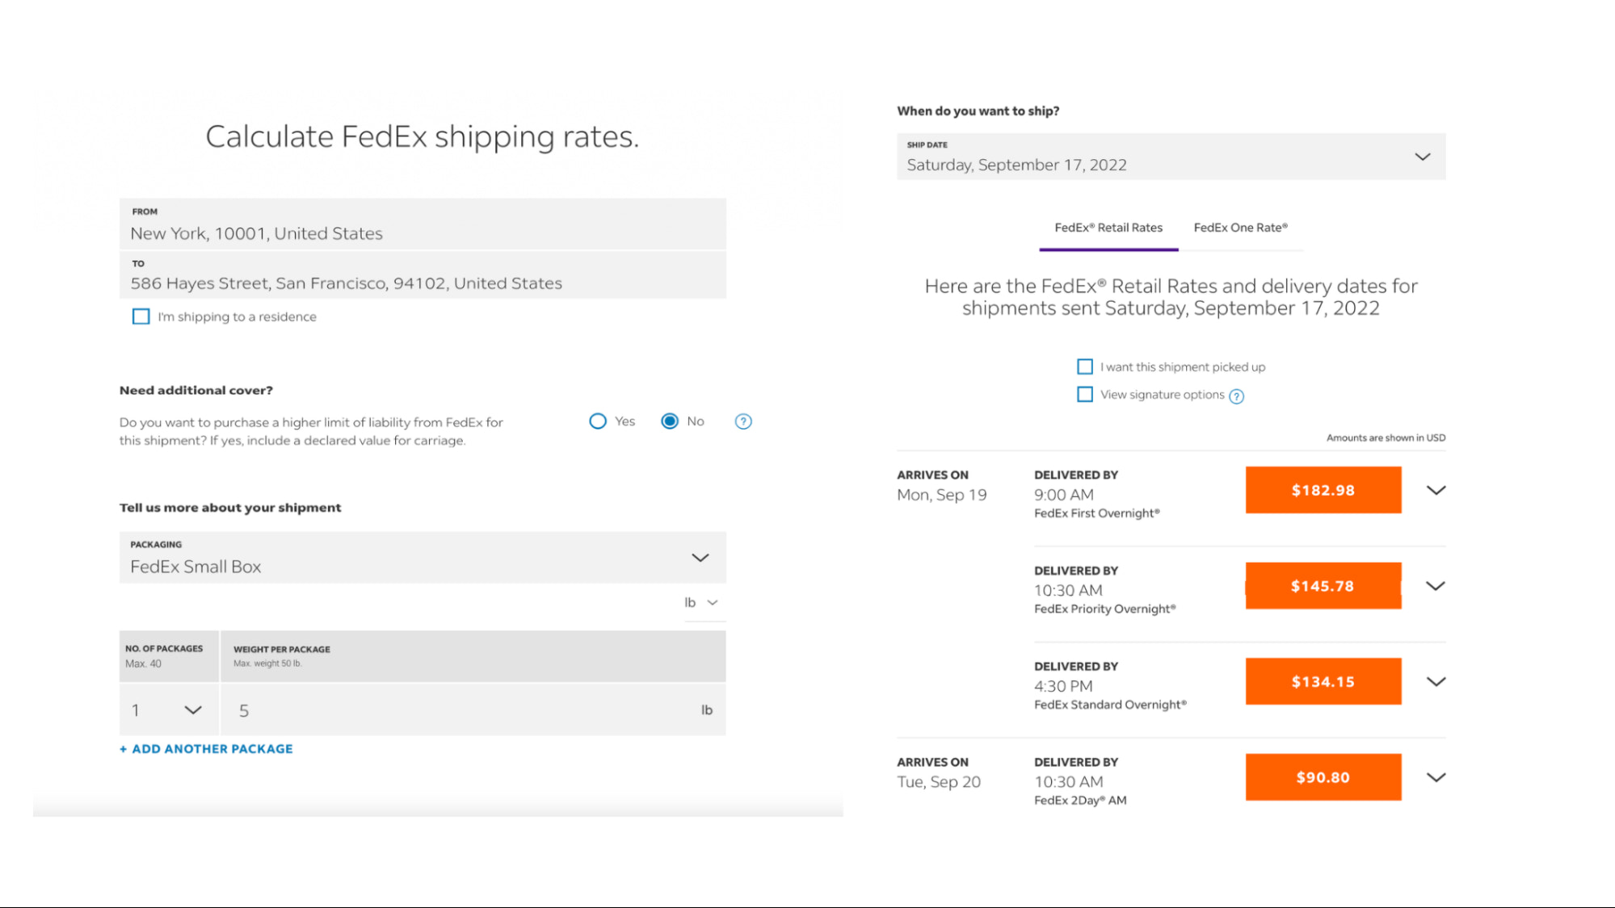Viewport: 1615px width, 908px height.
Task: Click help icon next to additional cover
Action: pos(742,421)
